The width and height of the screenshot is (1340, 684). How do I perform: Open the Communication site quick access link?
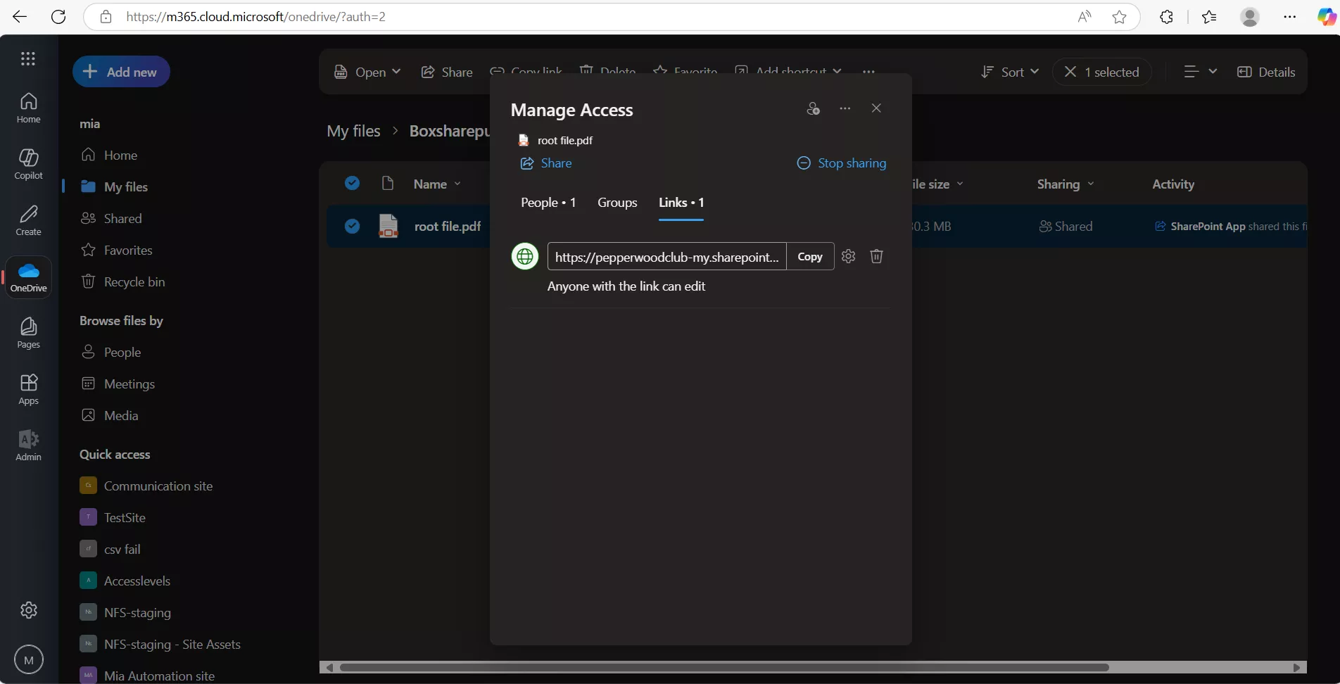pos(158,486)
